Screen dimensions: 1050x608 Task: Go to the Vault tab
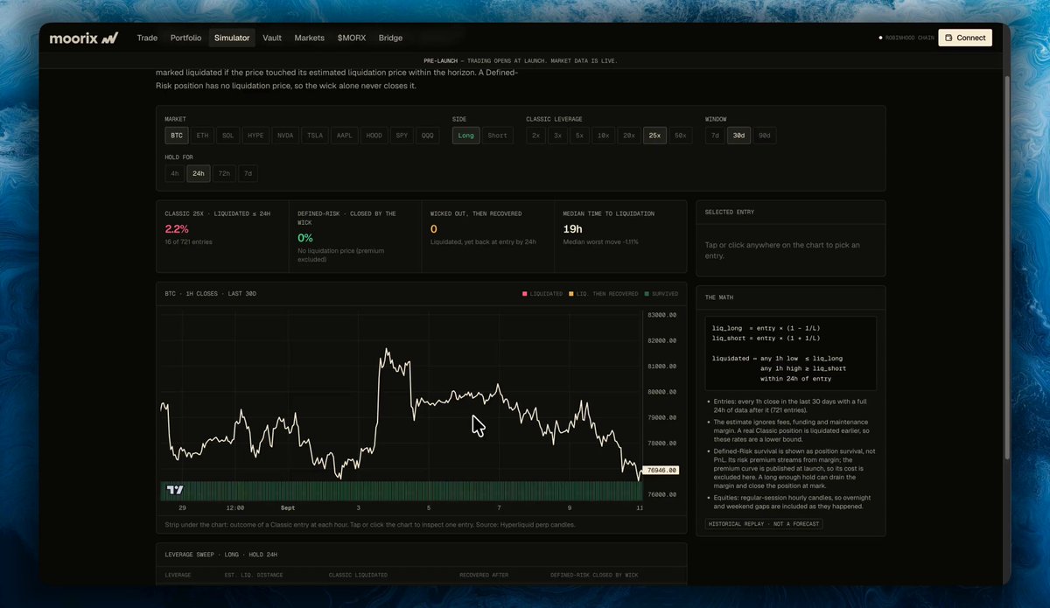pyautogui.click(x=272, y=38)
